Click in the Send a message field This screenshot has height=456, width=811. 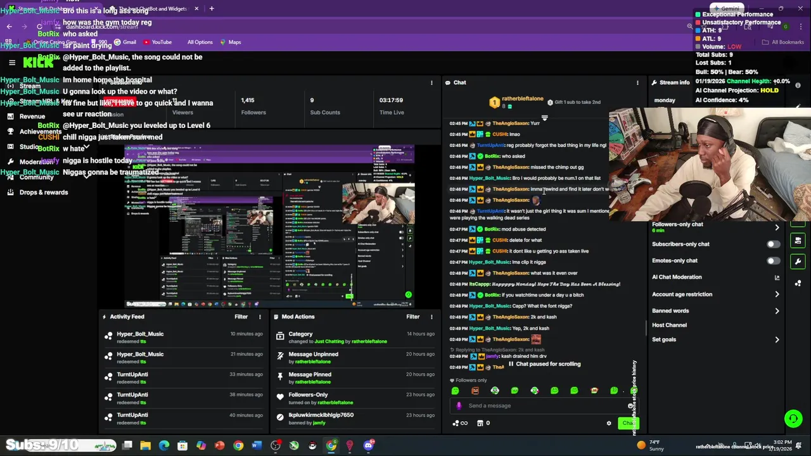coord(545,406)
